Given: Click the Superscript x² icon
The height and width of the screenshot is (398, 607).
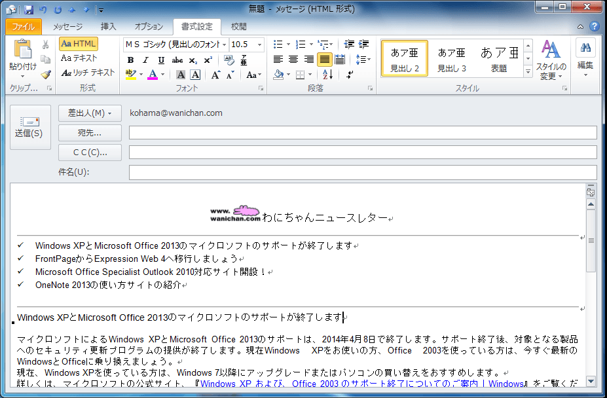Looking at the screenshot, I should [208, 60].
